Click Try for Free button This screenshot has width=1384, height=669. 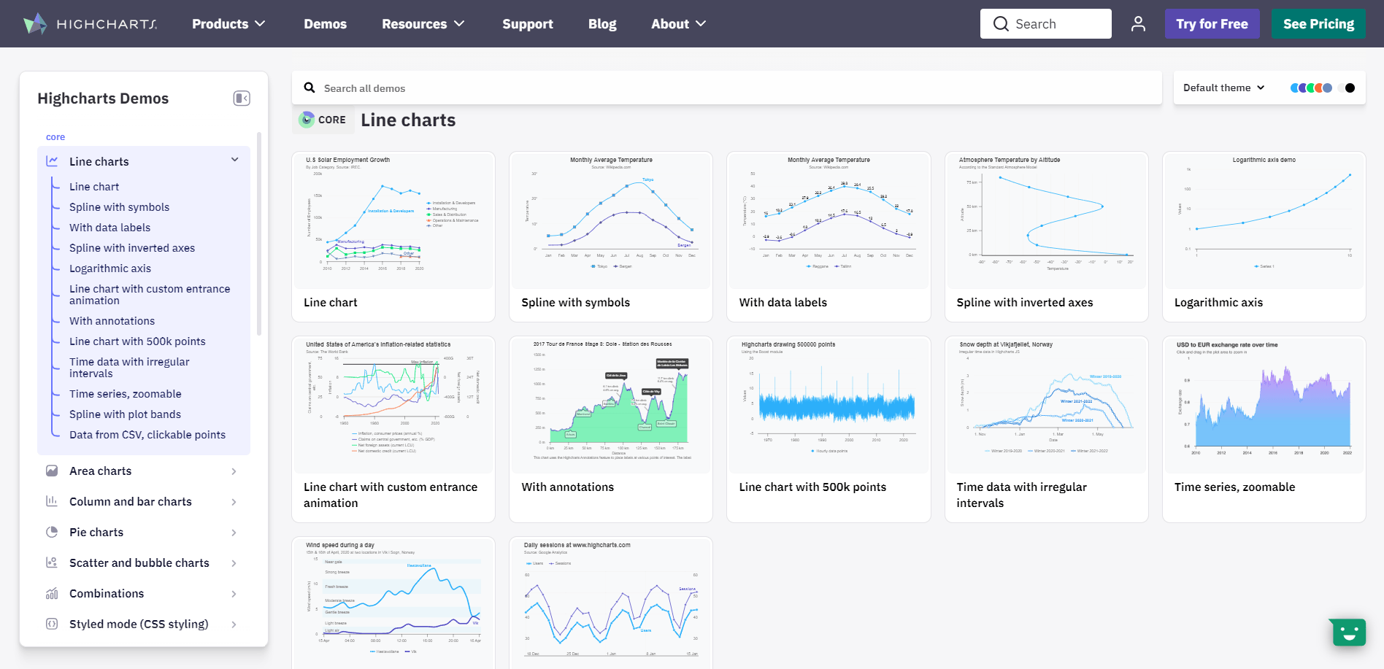point(1212,24)
